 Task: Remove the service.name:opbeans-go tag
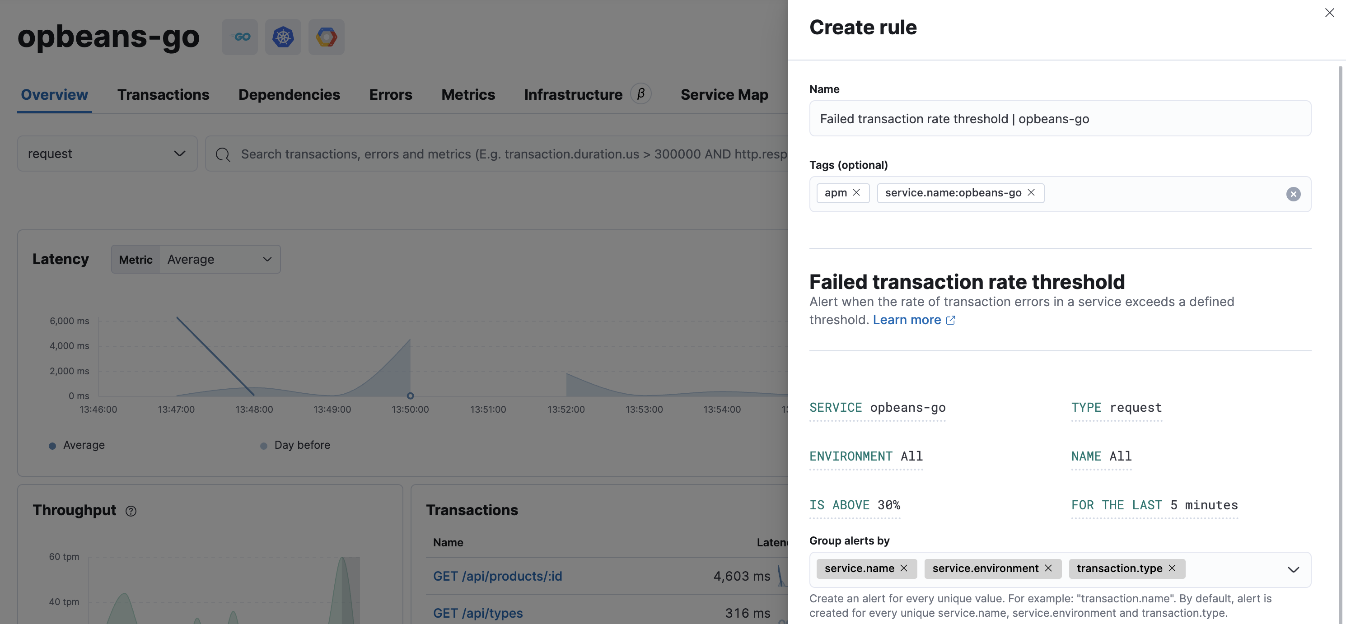[1031, 193]
